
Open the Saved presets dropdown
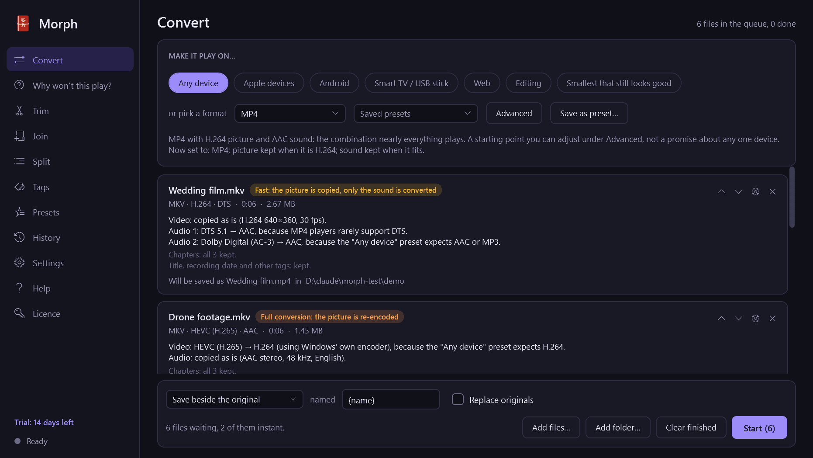(x=416, y=114)
